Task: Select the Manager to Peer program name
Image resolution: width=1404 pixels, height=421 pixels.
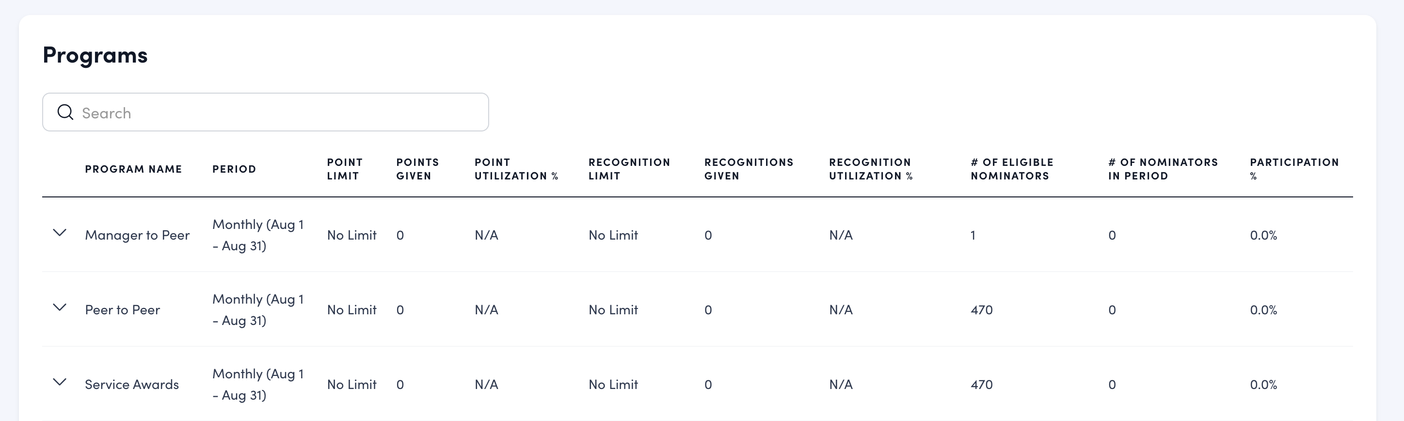Action: [x=137, y=235]
